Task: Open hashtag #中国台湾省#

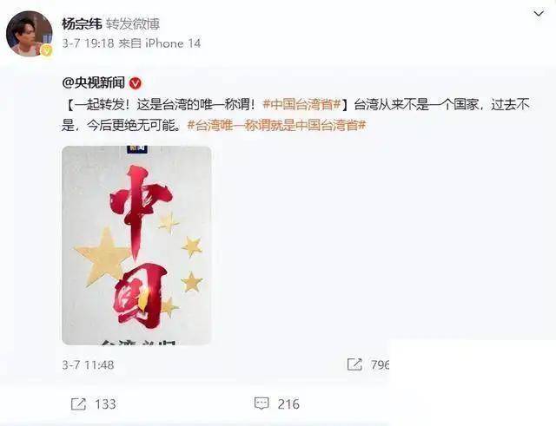Action: (x=301, y=104)
